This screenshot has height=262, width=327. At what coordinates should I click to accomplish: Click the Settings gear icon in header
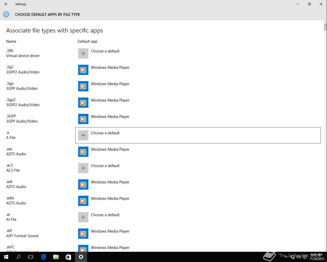[6, 14]
